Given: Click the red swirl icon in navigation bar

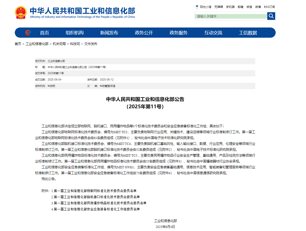Looking at the screenshot, I should point(28,33).
